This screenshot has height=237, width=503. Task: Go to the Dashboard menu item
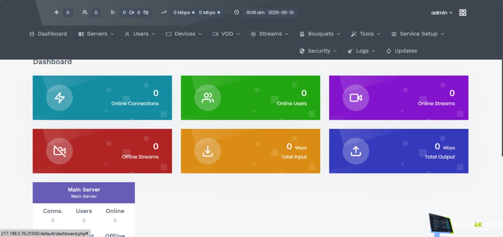coord(48,34)
